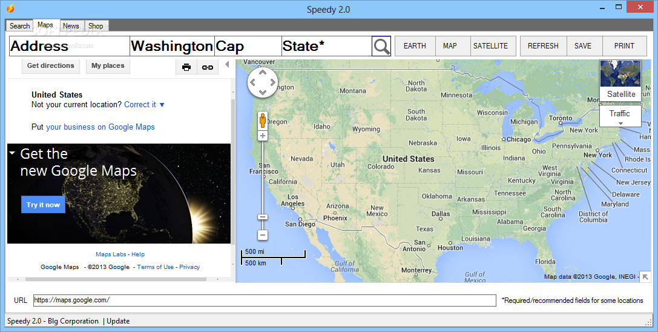This screenshot has height=332, width=658.
Task: Click the link chain icon
Action: (207, 67)
